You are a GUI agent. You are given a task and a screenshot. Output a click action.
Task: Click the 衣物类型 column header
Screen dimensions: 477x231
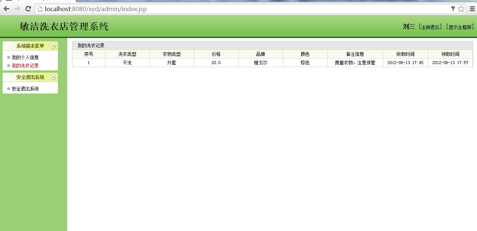(172, 54)
